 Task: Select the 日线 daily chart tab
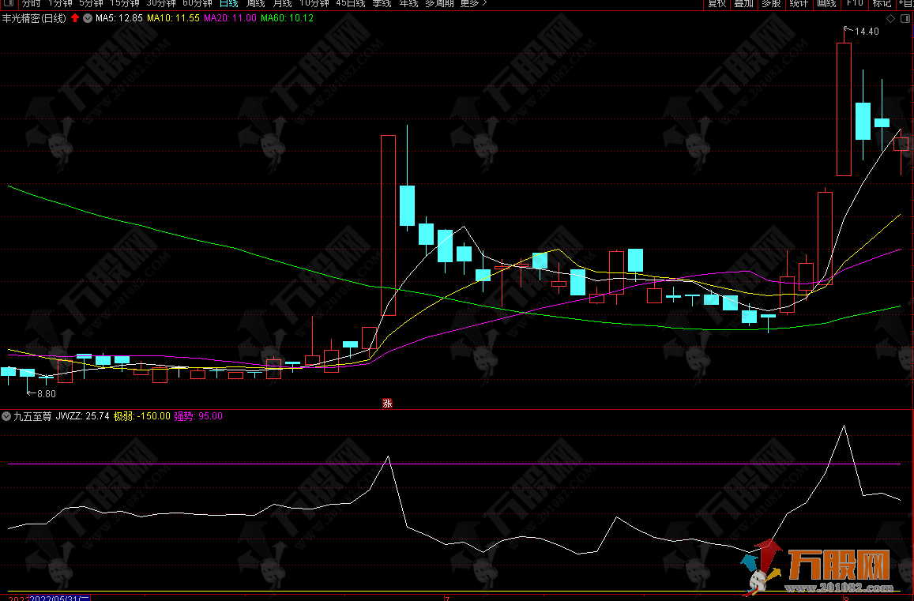(228, 3)
